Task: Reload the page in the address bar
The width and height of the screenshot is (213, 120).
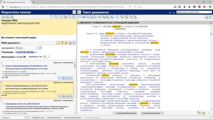Action: (x=130, y=7)
